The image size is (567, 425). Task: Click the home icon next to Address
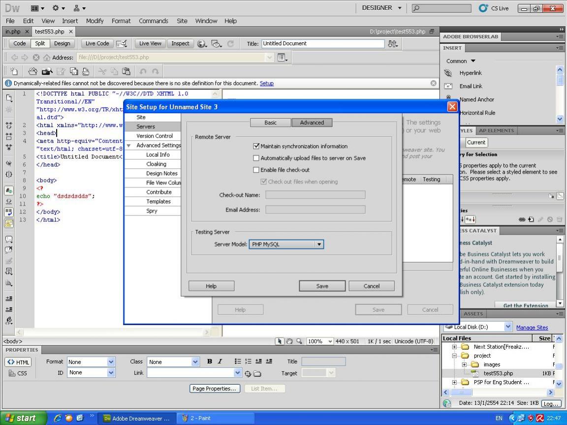[47, 58]
